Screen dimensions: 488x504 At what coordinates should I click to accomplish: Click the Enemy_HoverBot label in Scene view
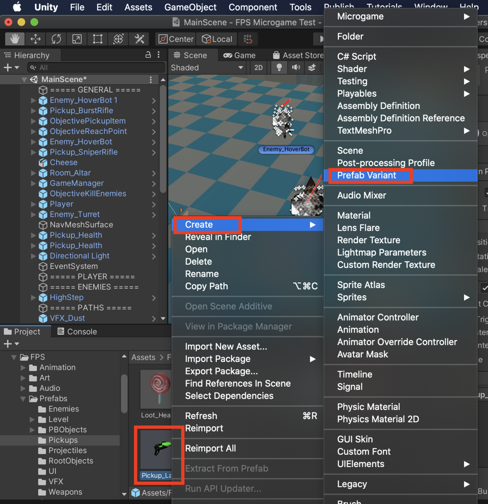pos(286,149)
